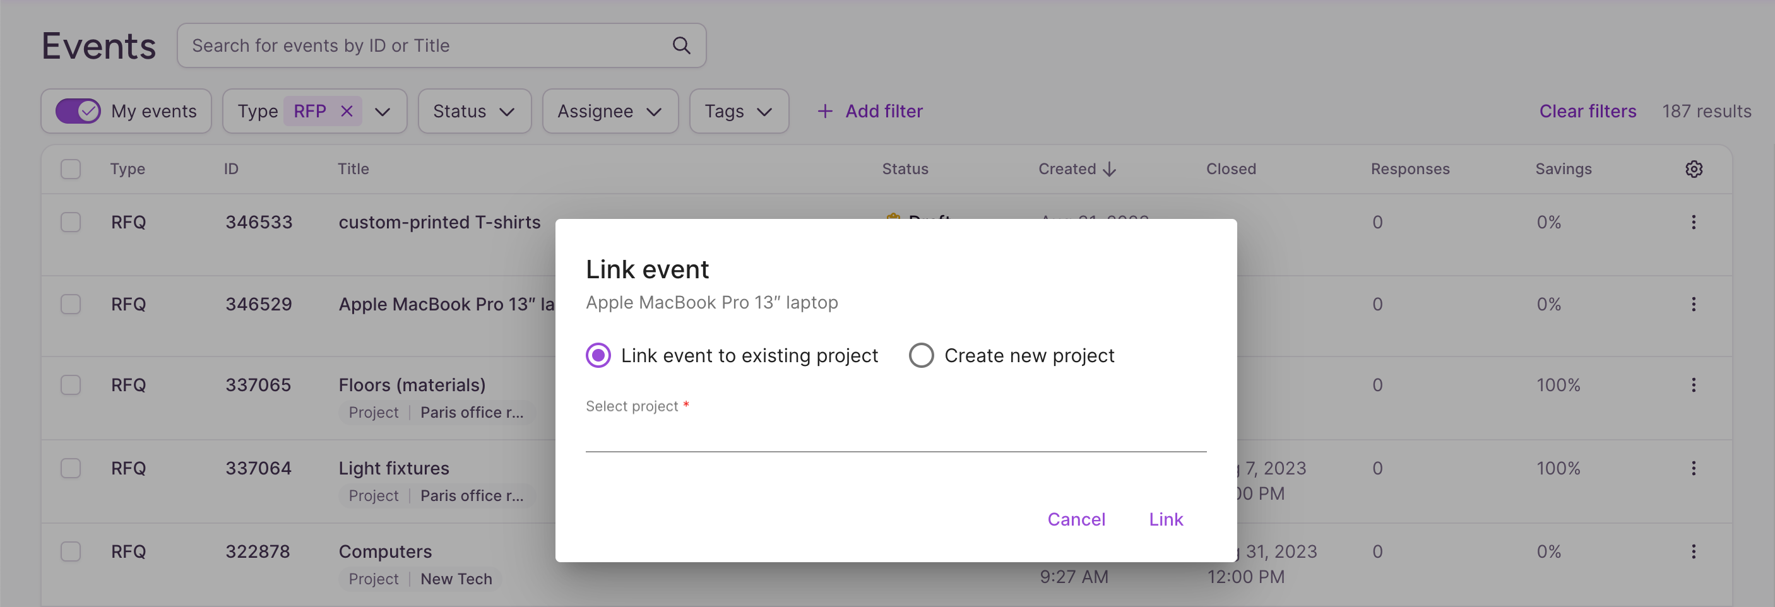
Task: Click Cancel in Link event dialog
Action: [x=1076, y=519]
